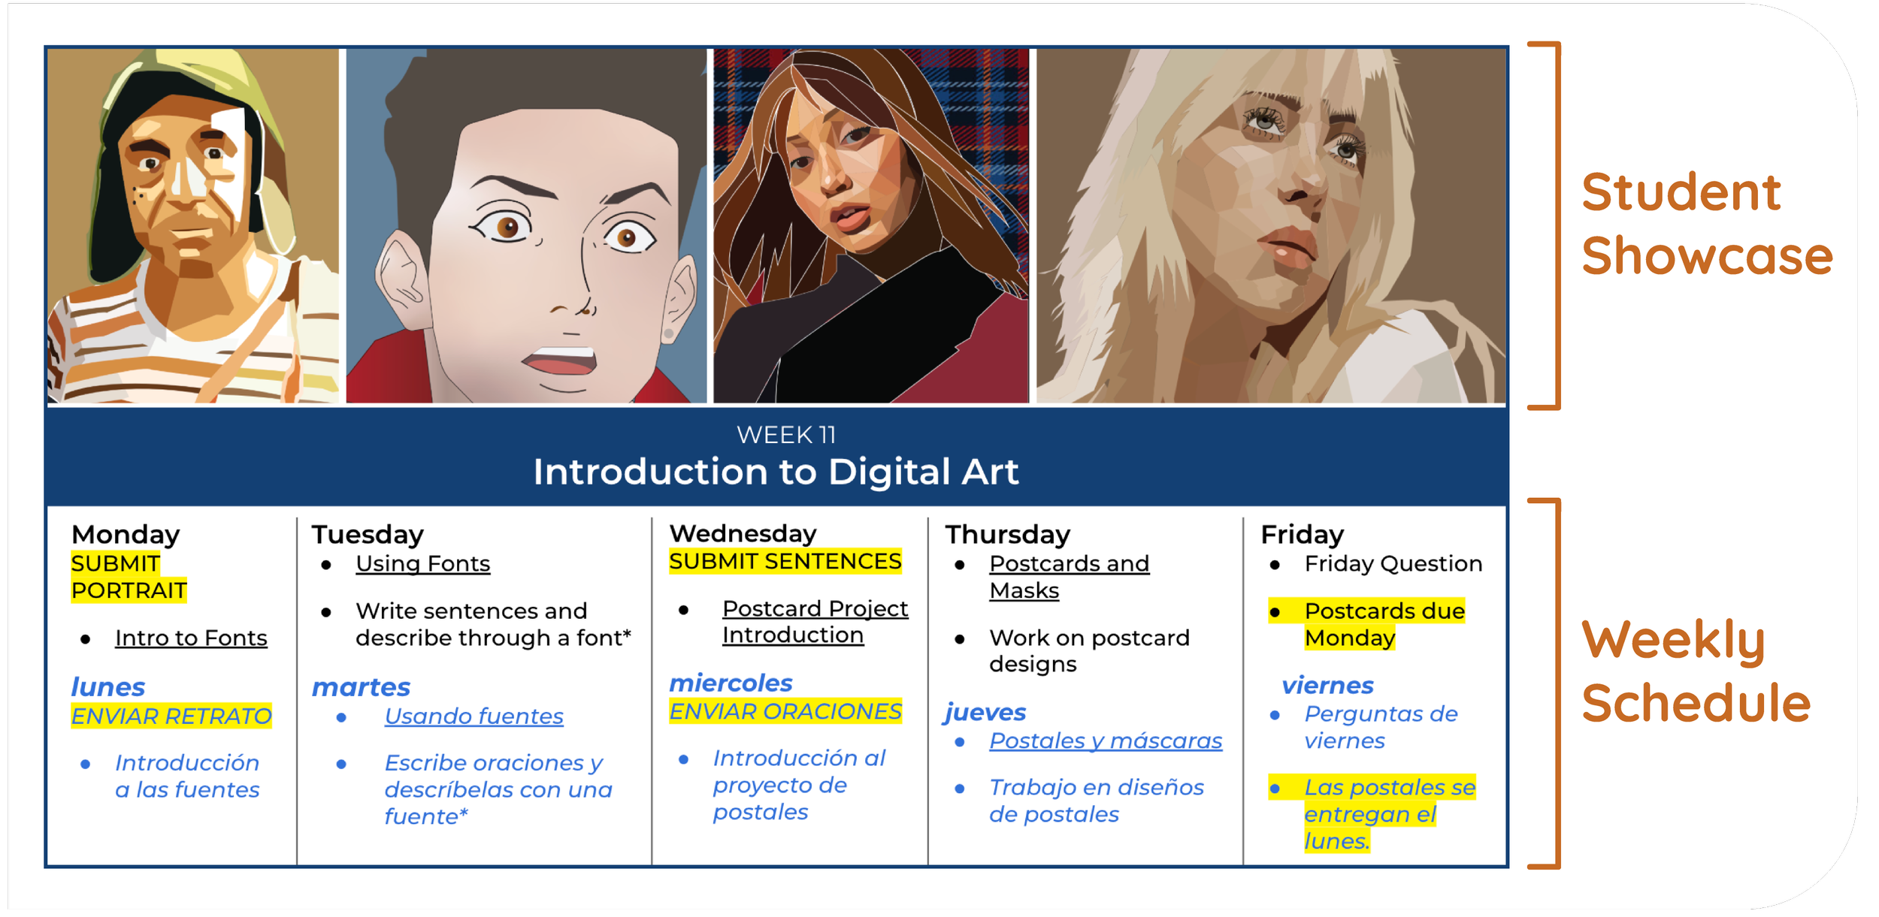Click the Weekly Schedule label

tap(1695, 671)
